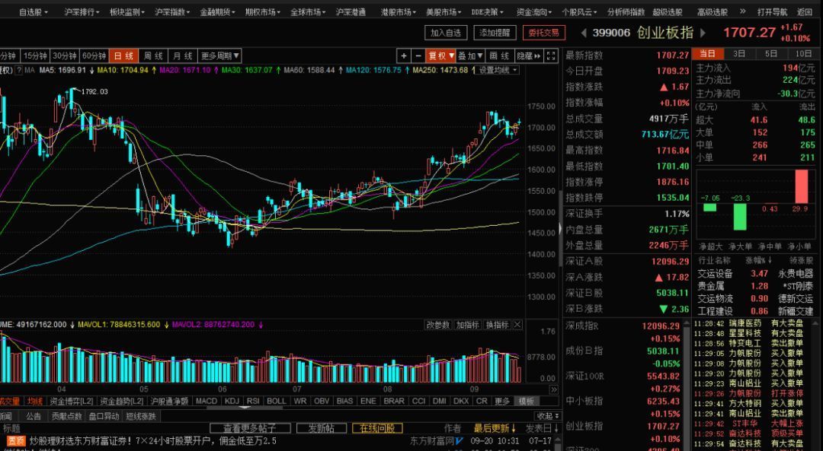Viewport: 823px width, 451px height.
Task: Select the MACD indicator tab
Action: point(207,401)
